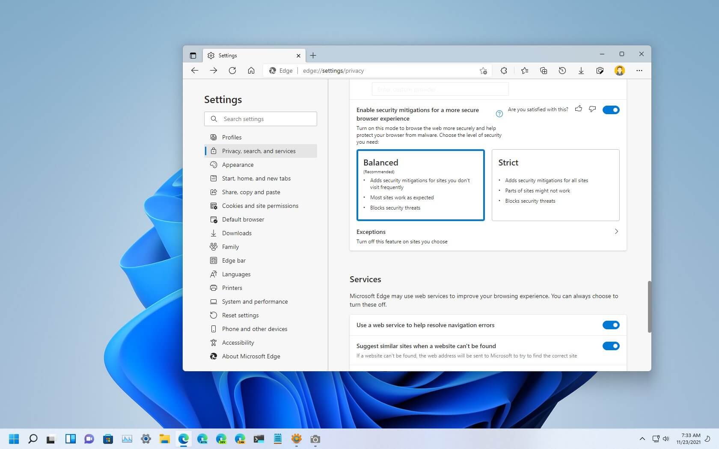Open Downloads settings in sidebar
719x449 pixels.
coord(261,233)
